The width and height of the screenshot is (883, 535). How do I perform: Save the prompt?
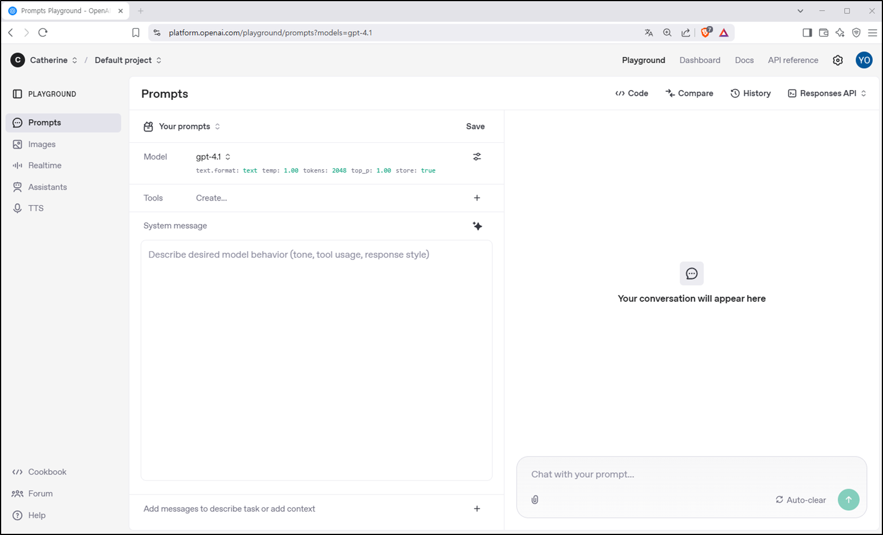coord(475,127)
